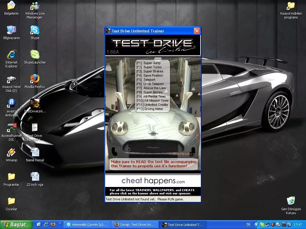Click the [F4] Save Position entry
The height and width of the screenshot is (229, 306).
(x=150, y=75)
